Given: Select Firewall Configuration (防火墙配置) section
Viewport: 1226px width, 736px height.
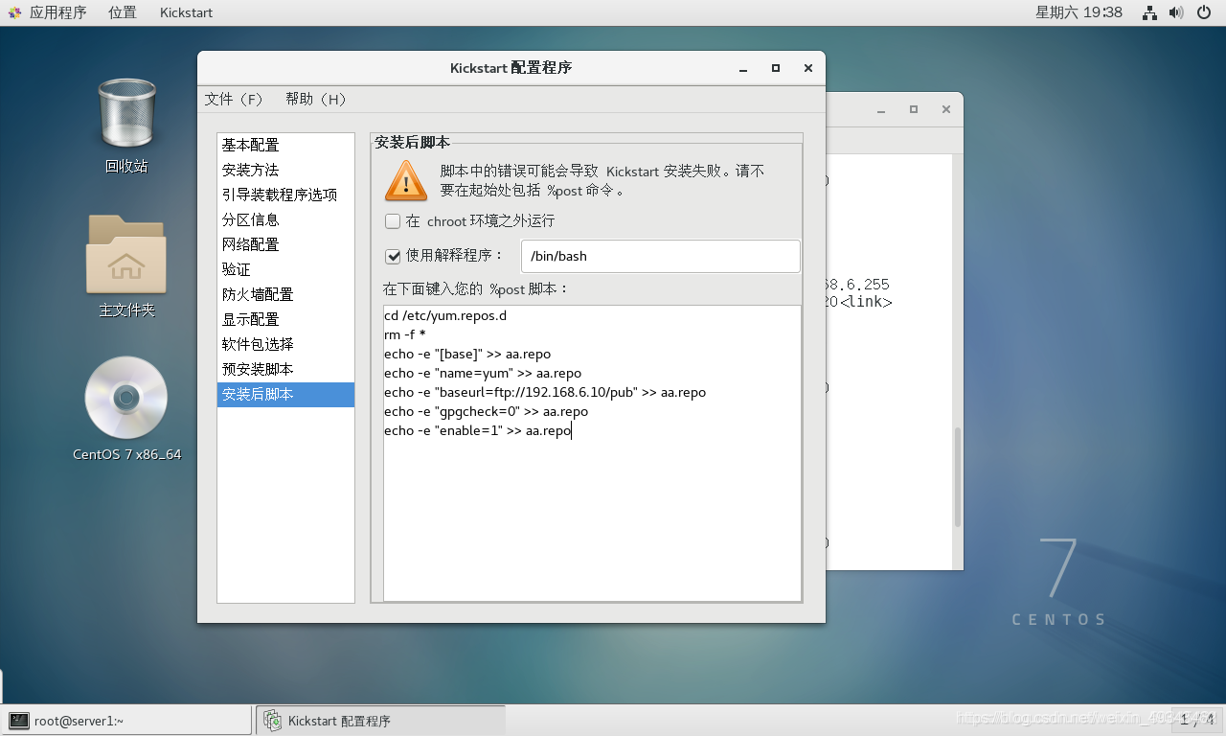Looking at the screenshot, I should point(285,294).
